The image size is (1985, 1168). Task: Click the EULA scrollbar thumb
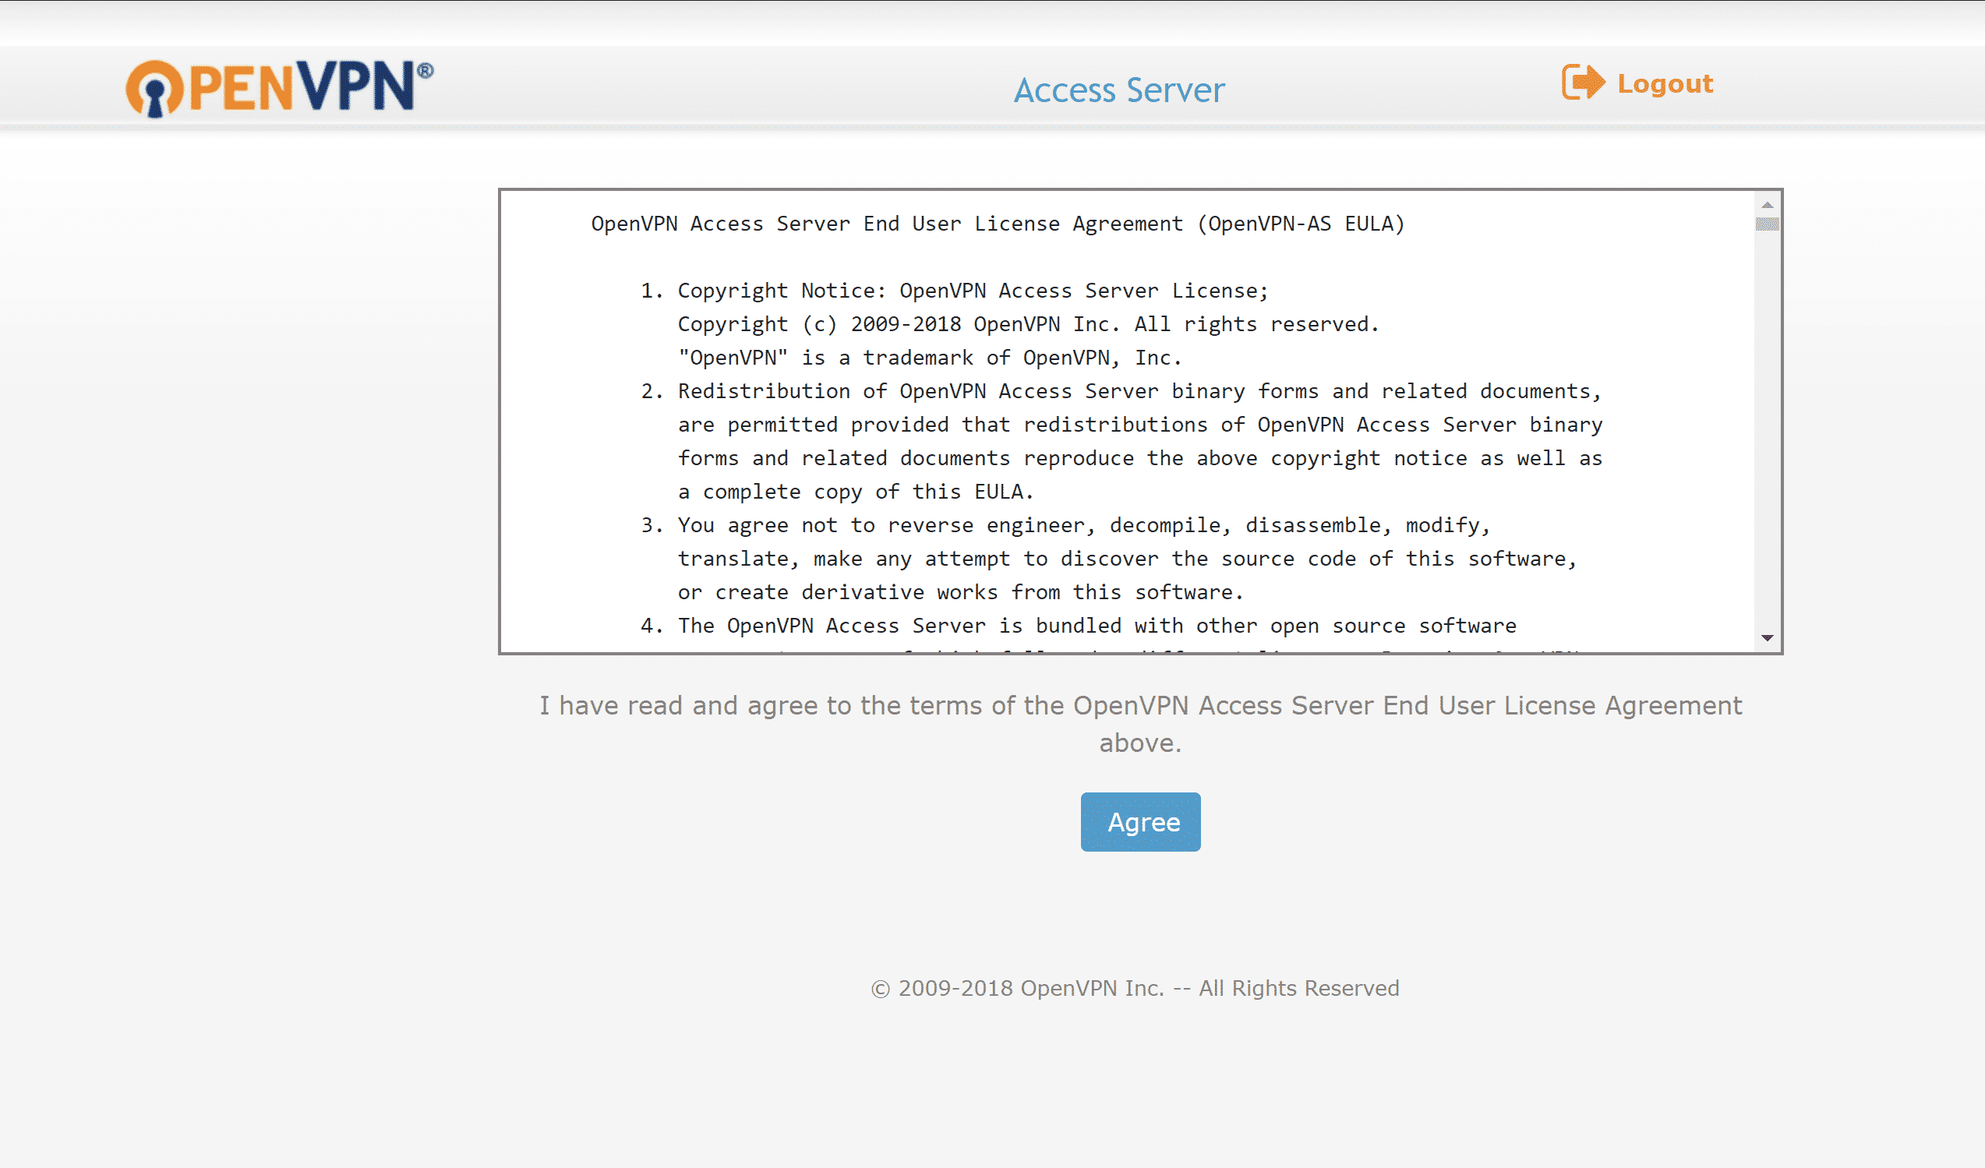pyautogui.click(x=1767, y=224)
